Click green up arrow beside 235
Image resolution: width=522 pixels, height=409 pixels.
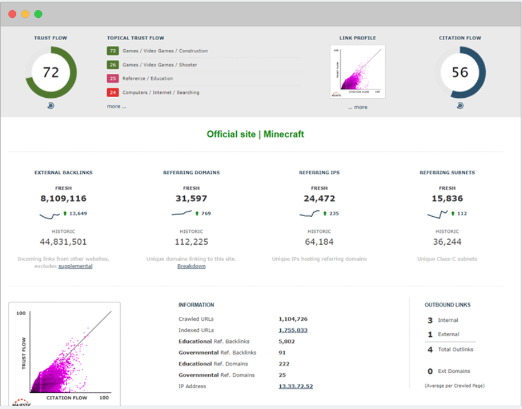[x=325, y=213]
